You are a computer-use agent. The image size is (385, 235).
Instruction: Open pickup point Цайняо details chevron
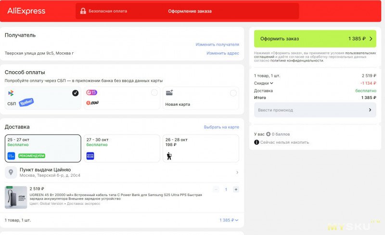coord(237,173)
